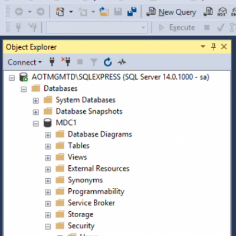Screen dimensions: 236x236
Task: Click the Add New Item icon
Action: (83, 12)
